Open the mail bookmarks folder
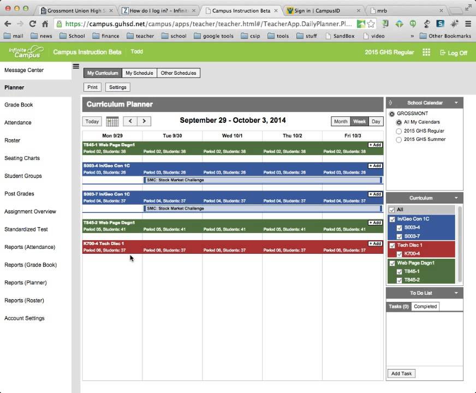Screen dimensions: 476x393 [13, 36]
